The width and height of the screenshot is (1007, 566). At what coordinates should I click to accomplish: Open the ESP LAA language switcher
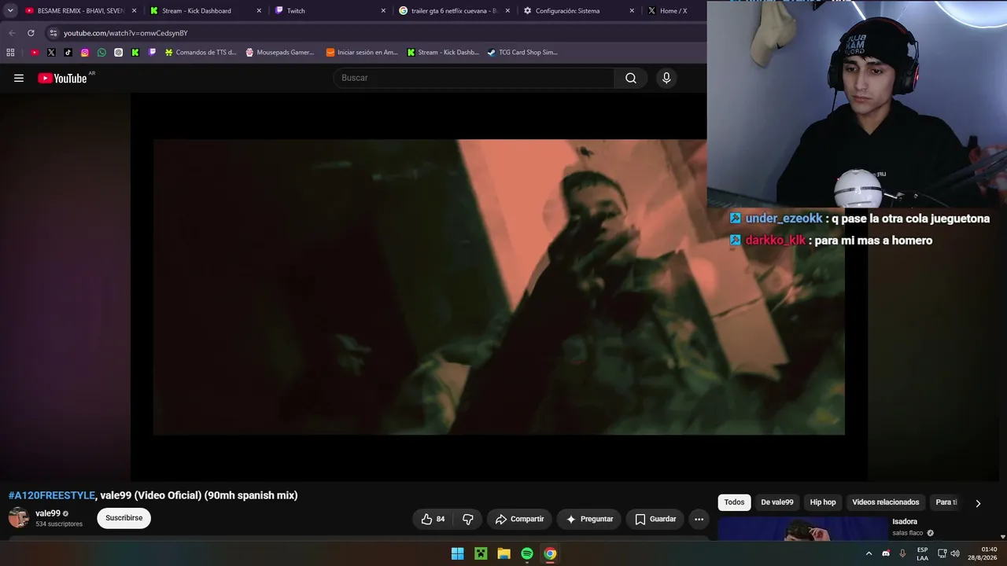click(922, 553)
